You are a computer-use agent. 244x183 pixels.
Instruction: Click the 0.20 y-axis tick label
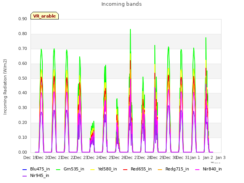click(x=23, y=123)
